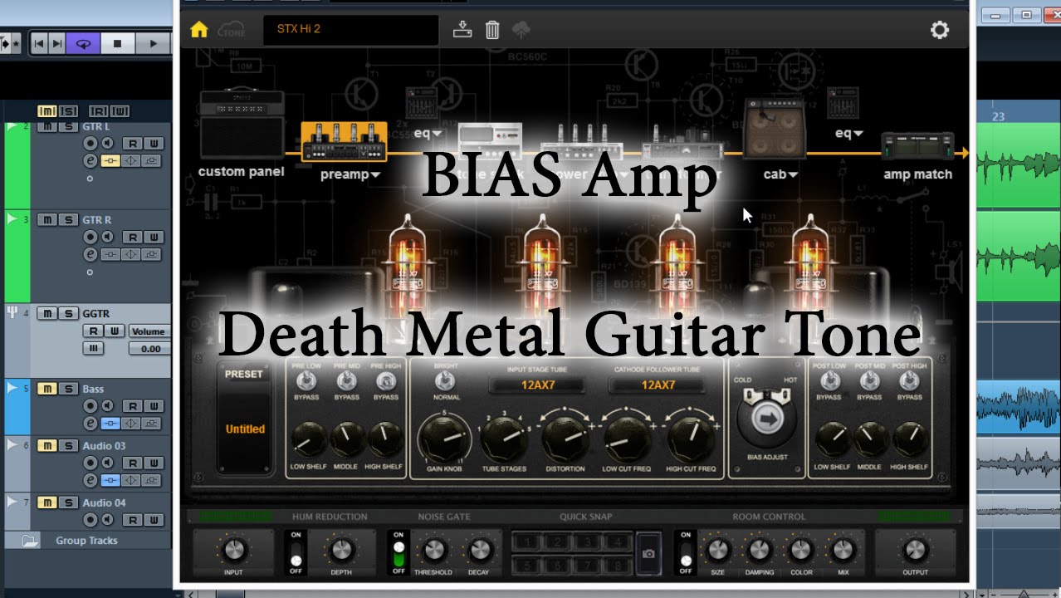Select Quick Snap slot 1
This screenshot has height=598, width=1061.
(527, 542)
